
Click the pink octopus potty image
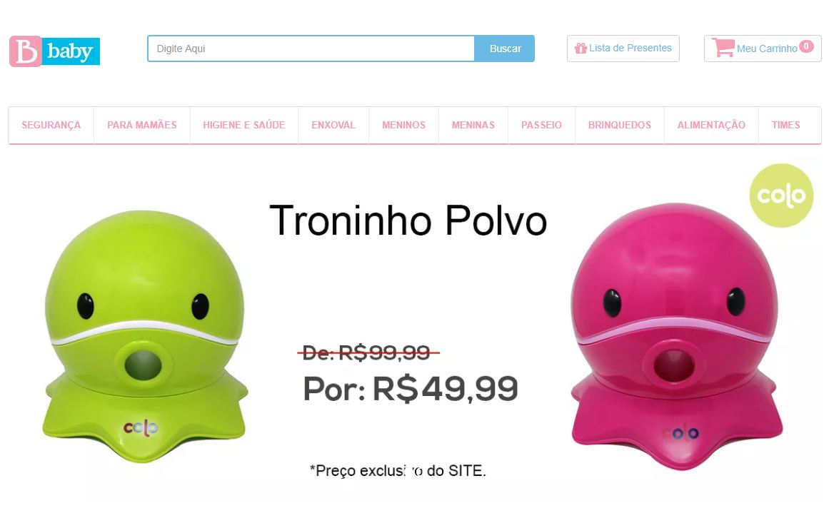pos(675,337)
